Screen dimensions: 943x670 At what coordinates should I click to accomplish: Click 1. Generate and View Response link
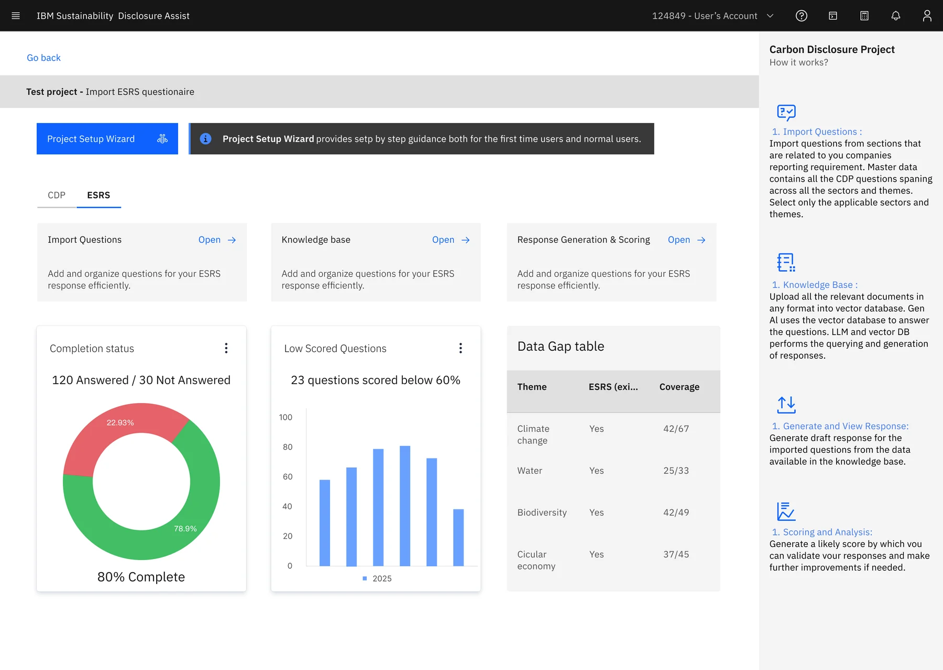(x=840, y=426)
